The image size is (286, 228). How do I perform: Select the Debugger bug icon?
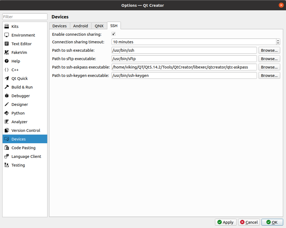[6, 96]
